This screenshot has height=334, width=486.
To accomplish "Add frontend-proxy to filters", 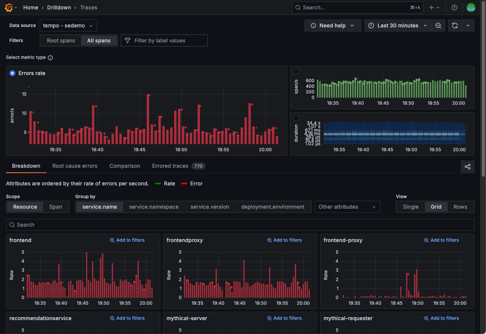I will pos(441,240).
